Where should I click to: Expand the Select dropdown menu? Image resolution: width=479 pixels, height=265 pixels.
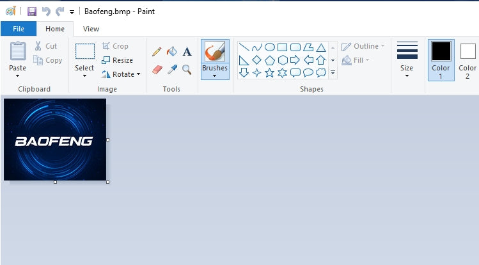84,76
